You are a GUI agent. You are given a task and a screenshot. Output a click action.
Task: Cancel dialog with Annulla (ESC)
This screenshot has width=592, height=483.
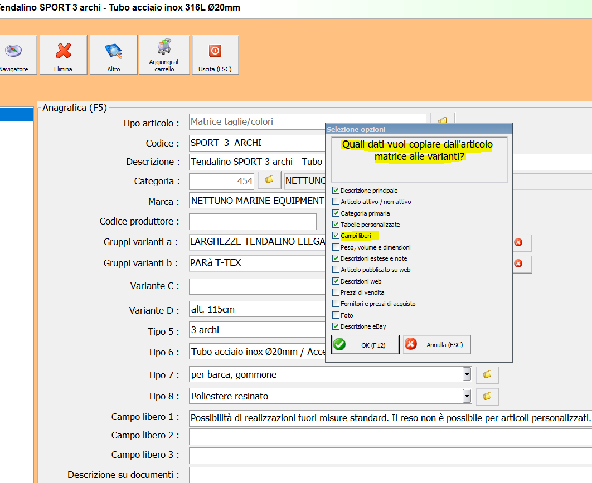tap(437, 344)
